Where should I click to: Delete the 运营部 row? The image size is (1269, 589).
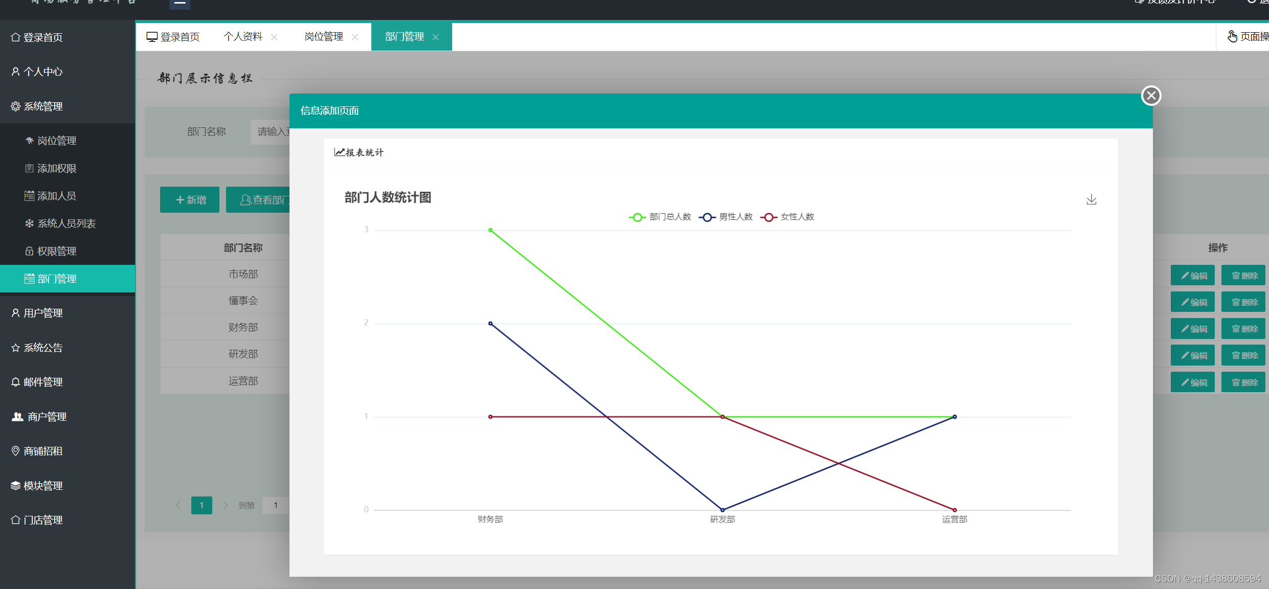click(1243, 382)
